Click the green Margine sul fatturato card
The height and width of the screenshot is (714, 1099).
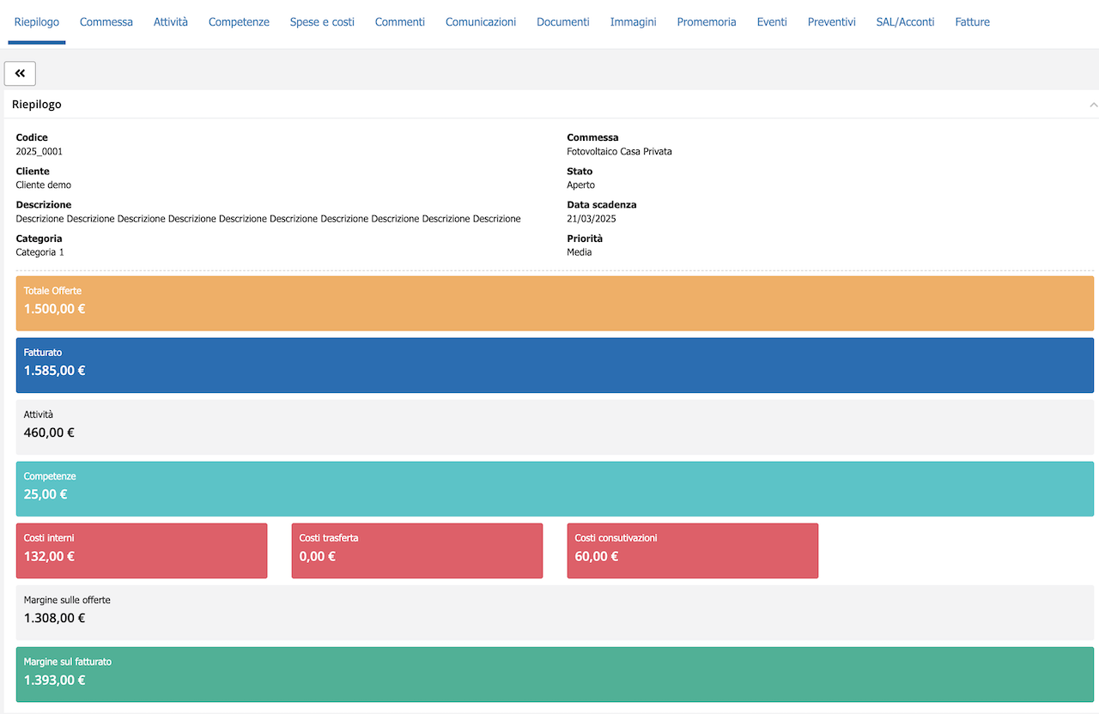[555, 674]
